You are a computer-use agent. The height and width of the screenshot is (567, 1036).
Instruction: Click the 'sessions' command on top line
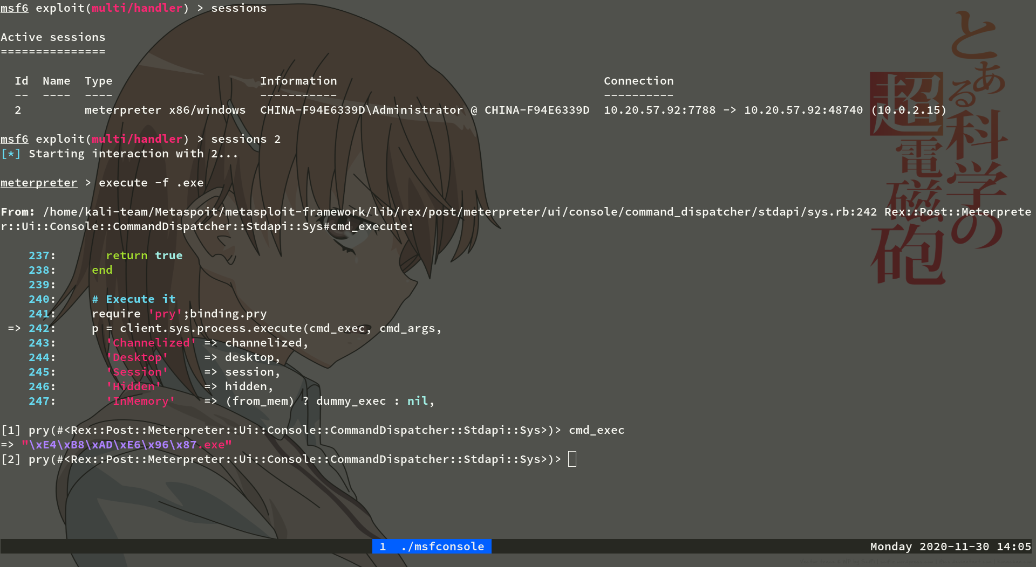pyautogui.click(x=239, y=8)
